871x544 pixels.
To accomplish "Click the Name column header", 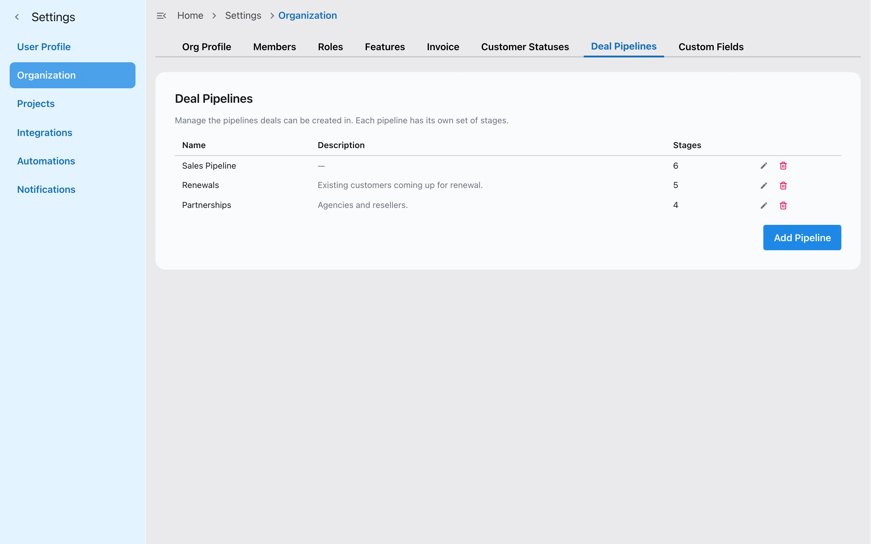I will [194, 145].
